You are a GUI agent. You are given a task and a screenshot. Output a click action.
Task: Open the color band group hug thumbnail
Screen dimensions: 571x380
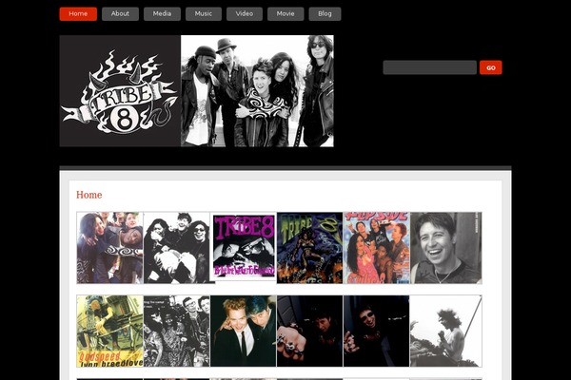(x=110, y=248)
